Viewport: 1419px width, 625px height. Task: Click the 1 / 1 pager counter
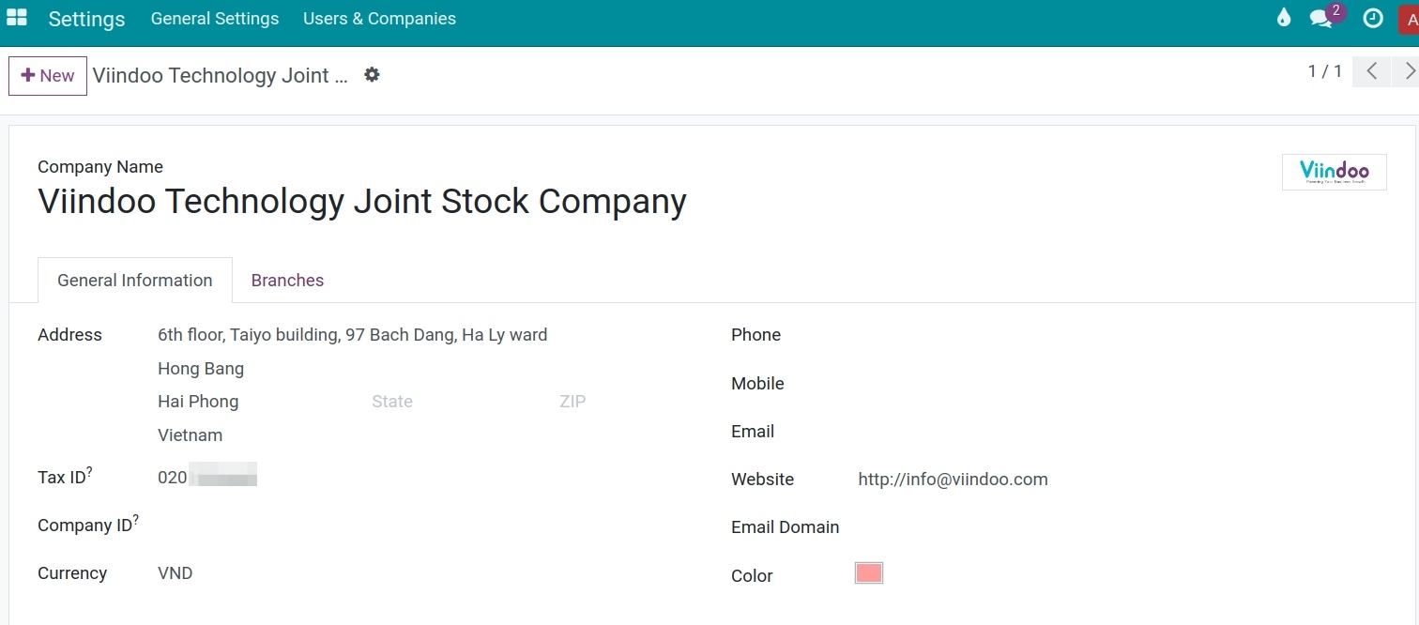(x=1324, y=71)
